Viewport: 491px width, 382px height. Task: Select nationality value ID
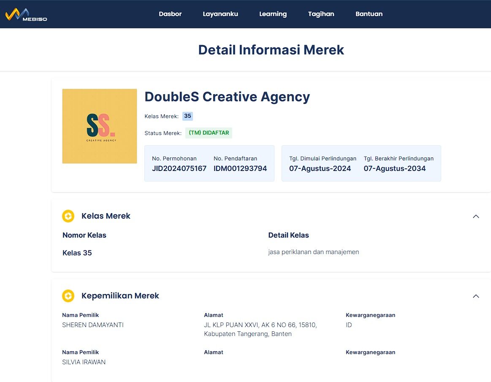pyautogui.click(x=349, y=325)
